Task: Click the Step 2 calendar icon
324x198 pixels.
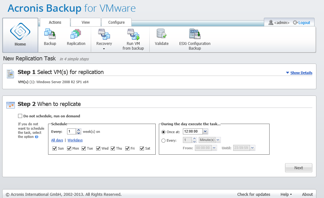Action: click(x=10, y=105)
